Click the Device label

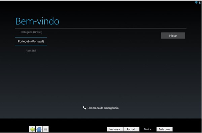pos(148,129)
